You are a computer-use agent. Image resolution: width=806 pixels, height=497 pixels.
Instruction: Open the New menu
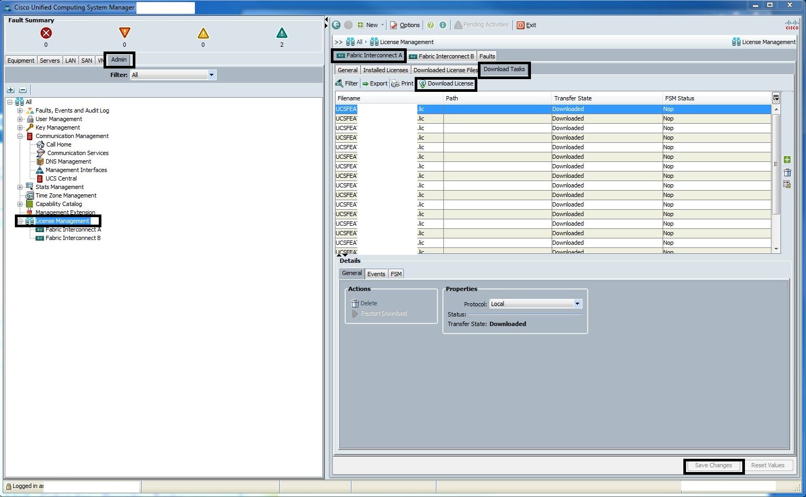coord(371,25)
